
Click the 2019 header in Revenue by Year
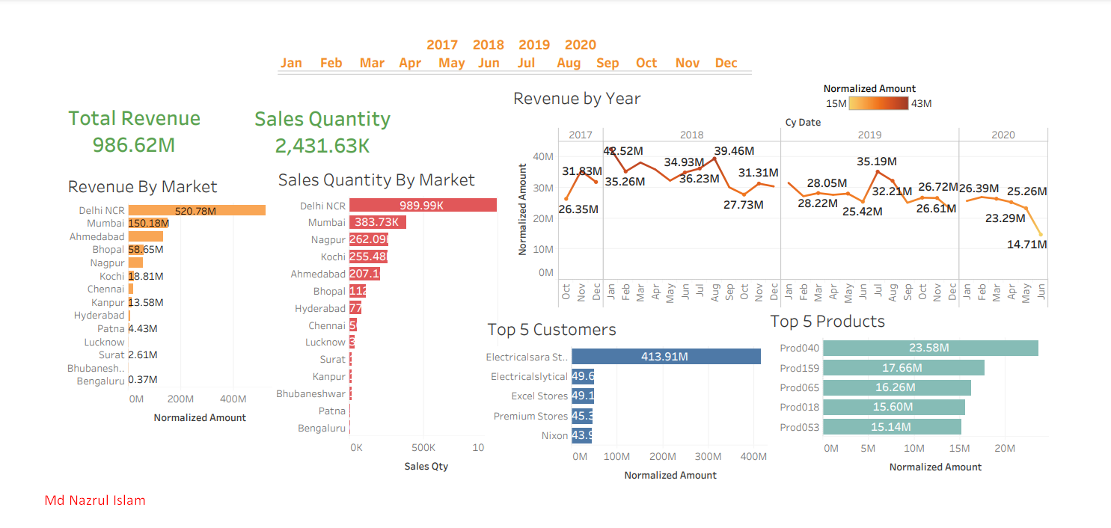click(870, 134)
